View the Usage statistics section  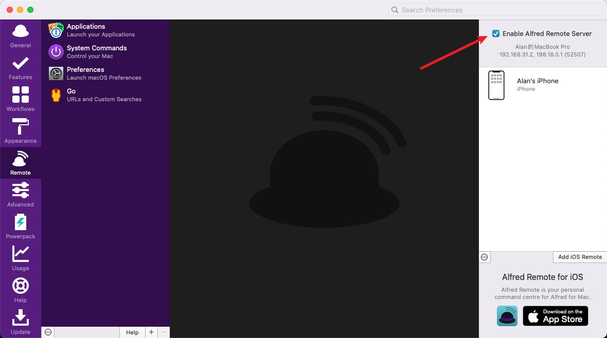pyautogui.click(x=21, y=259)
